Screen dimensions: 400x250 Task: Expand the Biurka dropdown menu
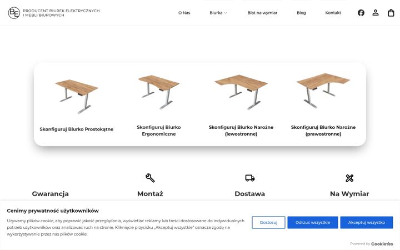coord(218,13)
